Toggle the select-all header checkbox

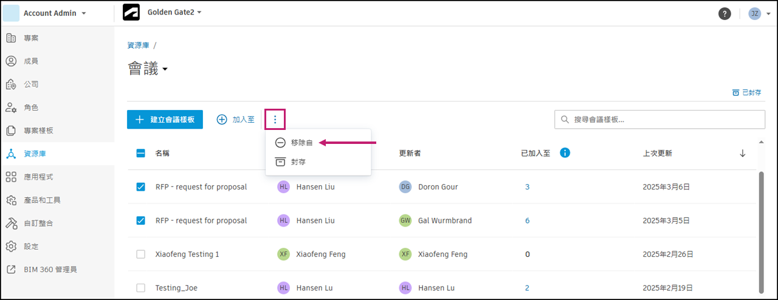click(141, 153)
